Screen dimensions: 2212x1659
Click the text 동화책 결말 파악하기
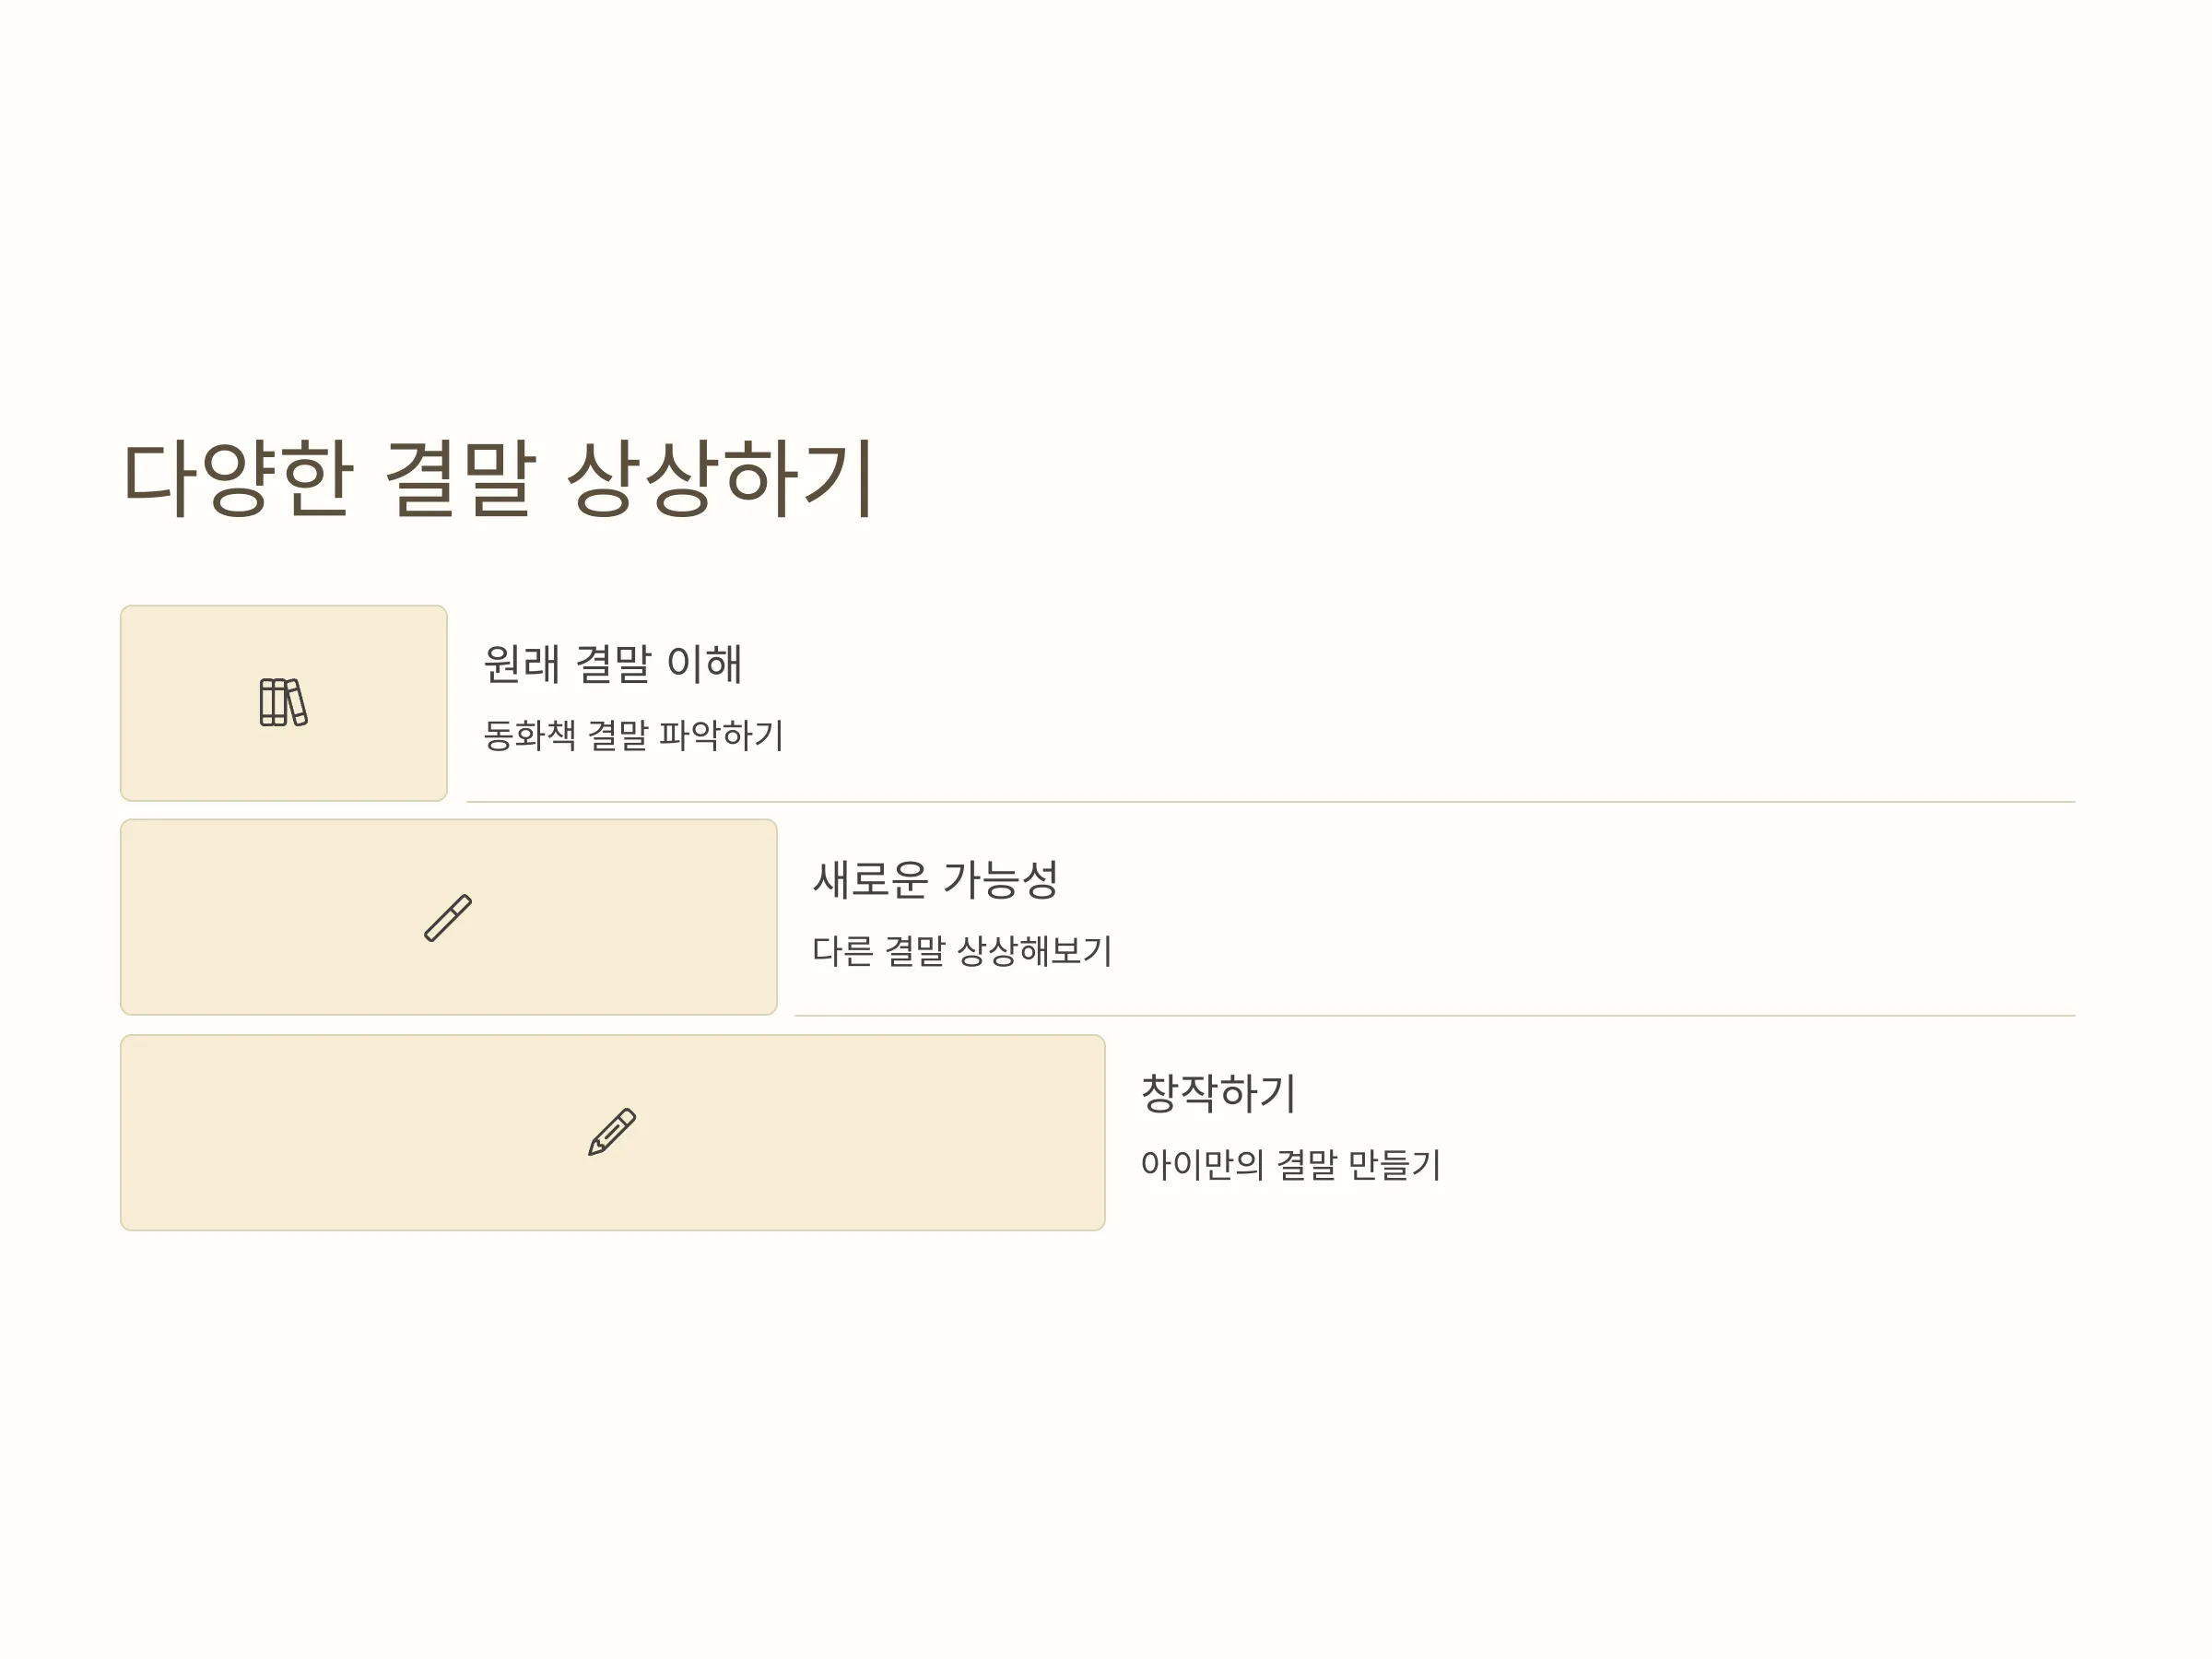click(x=633, y=735)
